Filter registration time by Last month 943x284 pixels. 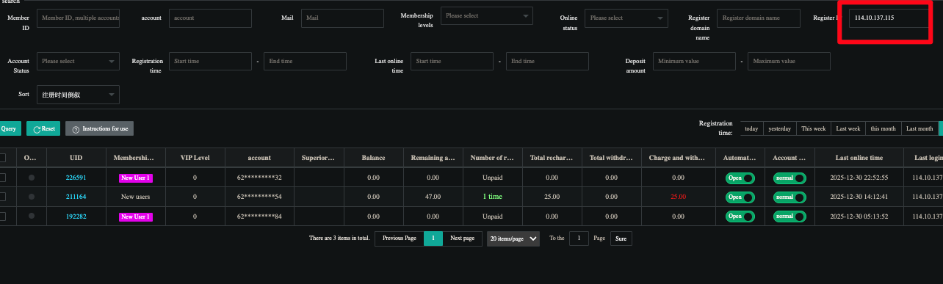tap(919, 128)
